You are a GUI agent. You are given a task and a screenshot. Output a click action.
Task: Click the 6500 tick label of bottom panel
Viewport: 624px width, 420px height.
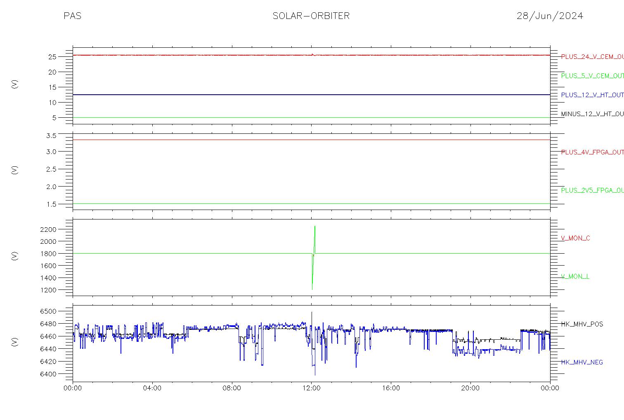(48, 311)
